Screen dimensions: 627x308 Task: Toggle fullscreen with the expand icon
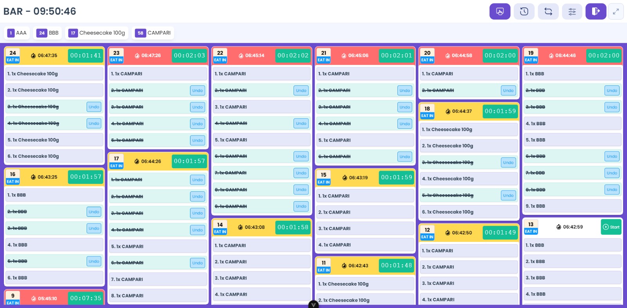(x=616, y=11)
